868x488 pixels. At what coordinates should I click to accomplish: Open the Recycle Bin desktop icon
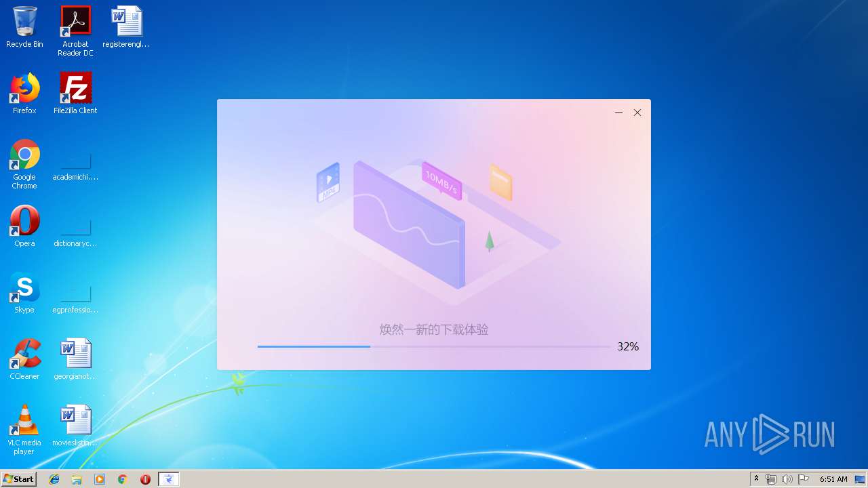[24, 27]
